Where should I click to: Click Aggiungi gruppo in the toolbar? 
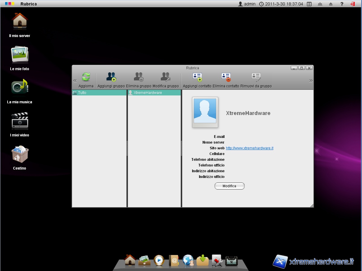point(111,77)
